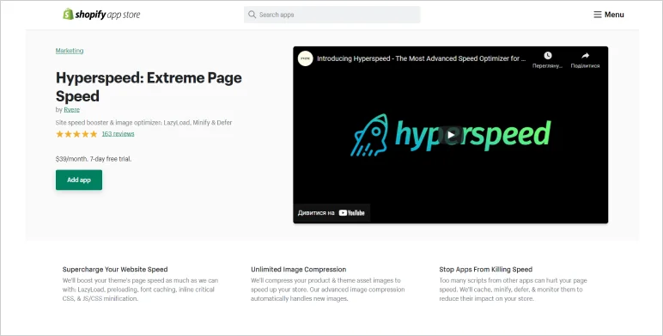The width and height of the screenshot is (663, 336).
Task: Click the five-star rating icons
Action: [x=76, y=134]
